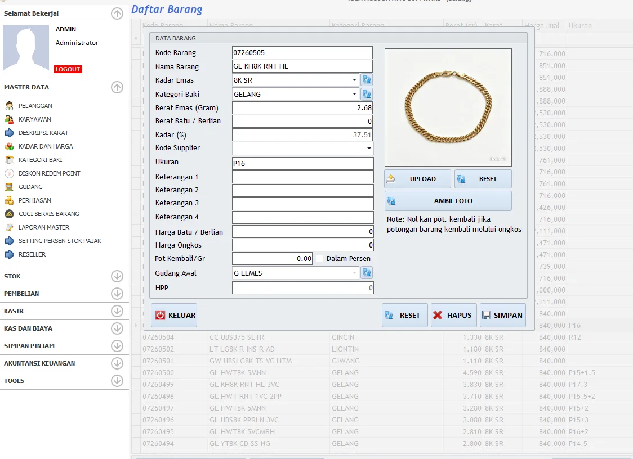
Task: Refresh the Kategori Baki list icon
Action: coord(367,94)
